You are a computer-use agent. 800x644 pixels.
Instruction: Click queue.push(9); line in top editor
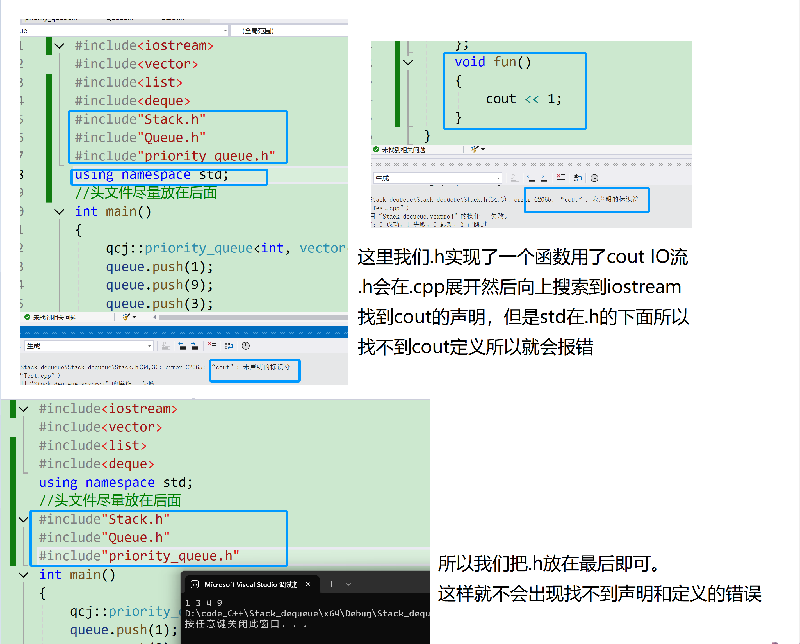159,285
